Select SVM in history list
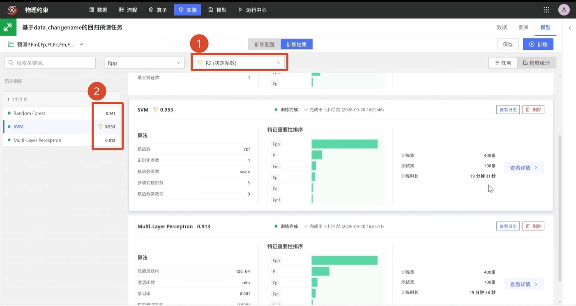This screenshot has height=306, width=576. [x=62, y=127]
